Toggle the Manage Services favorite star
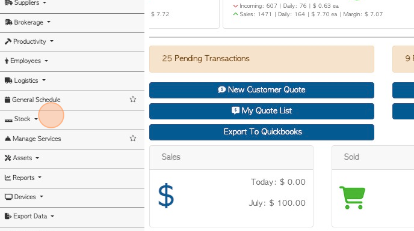The height and width of the screenshot is (231, 414). click(x=133, y=138)
